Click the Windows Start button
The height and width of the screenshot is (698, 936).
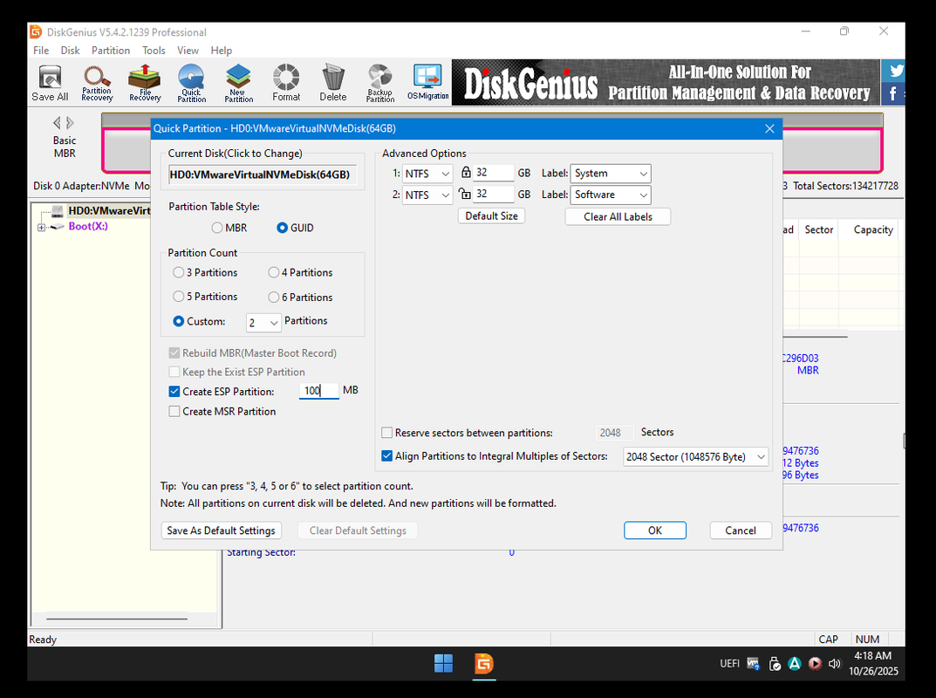coord(443,663)
